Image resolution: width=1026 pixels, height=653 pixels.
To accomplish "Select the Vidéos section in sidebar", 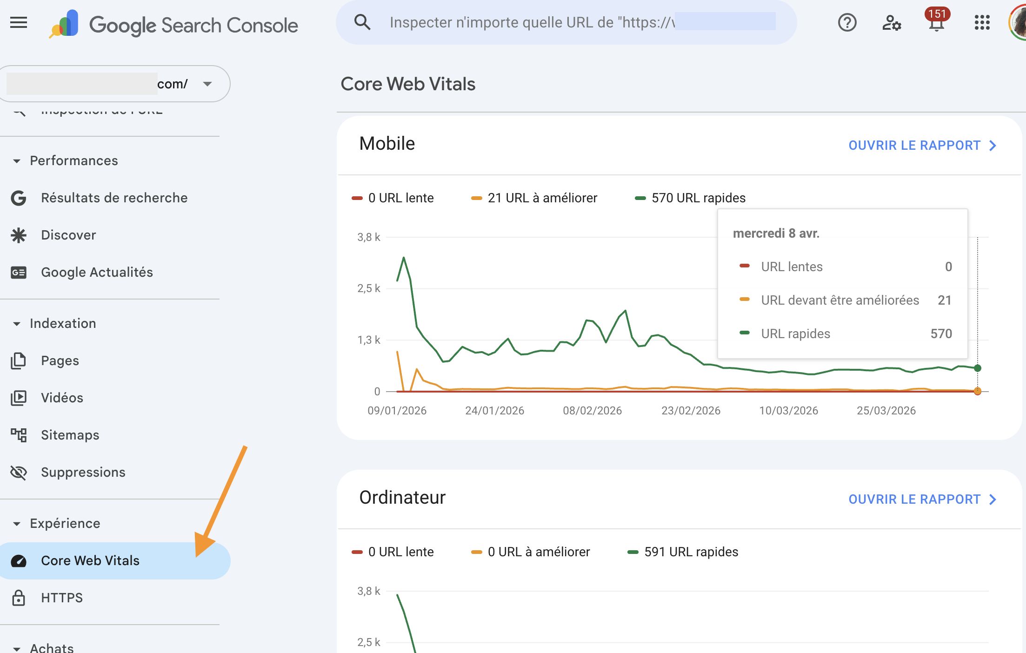I will (62, 398).
